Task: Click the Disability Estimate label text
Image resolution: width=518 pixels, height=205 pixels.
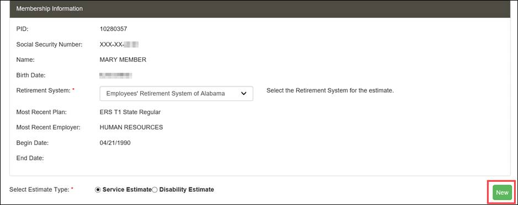Action: pyautogui.click(x=186, y=190)
